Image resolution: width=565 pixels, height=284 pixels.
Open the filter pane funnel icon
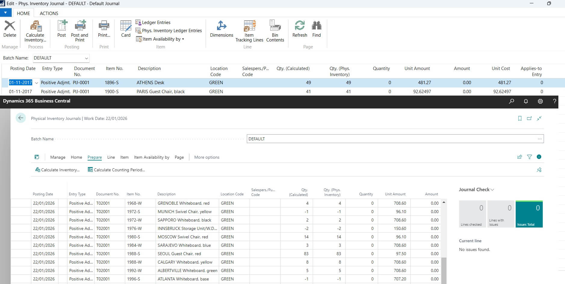pos(529,157)
